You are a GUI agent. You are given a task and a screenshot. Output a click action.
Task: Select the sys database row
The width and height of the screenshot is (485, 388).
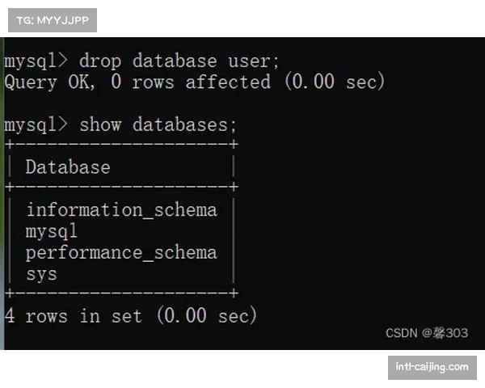coord(41,273)
